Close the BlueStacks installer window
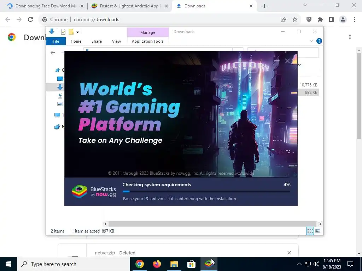The height and width of the screenshot is (271, 362). (x=287, y=61)
